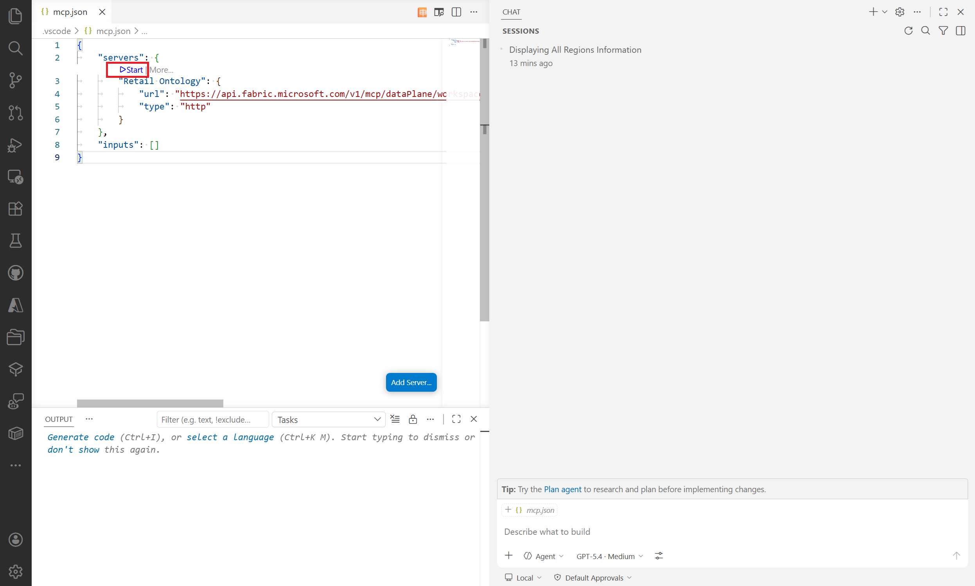Open the Manage gear in activity bar

(x=15, y=572)
